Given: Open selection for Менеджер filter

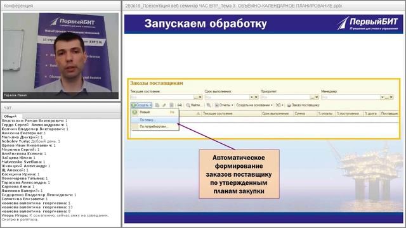Looking at the screenshot, I should (386, 97).
